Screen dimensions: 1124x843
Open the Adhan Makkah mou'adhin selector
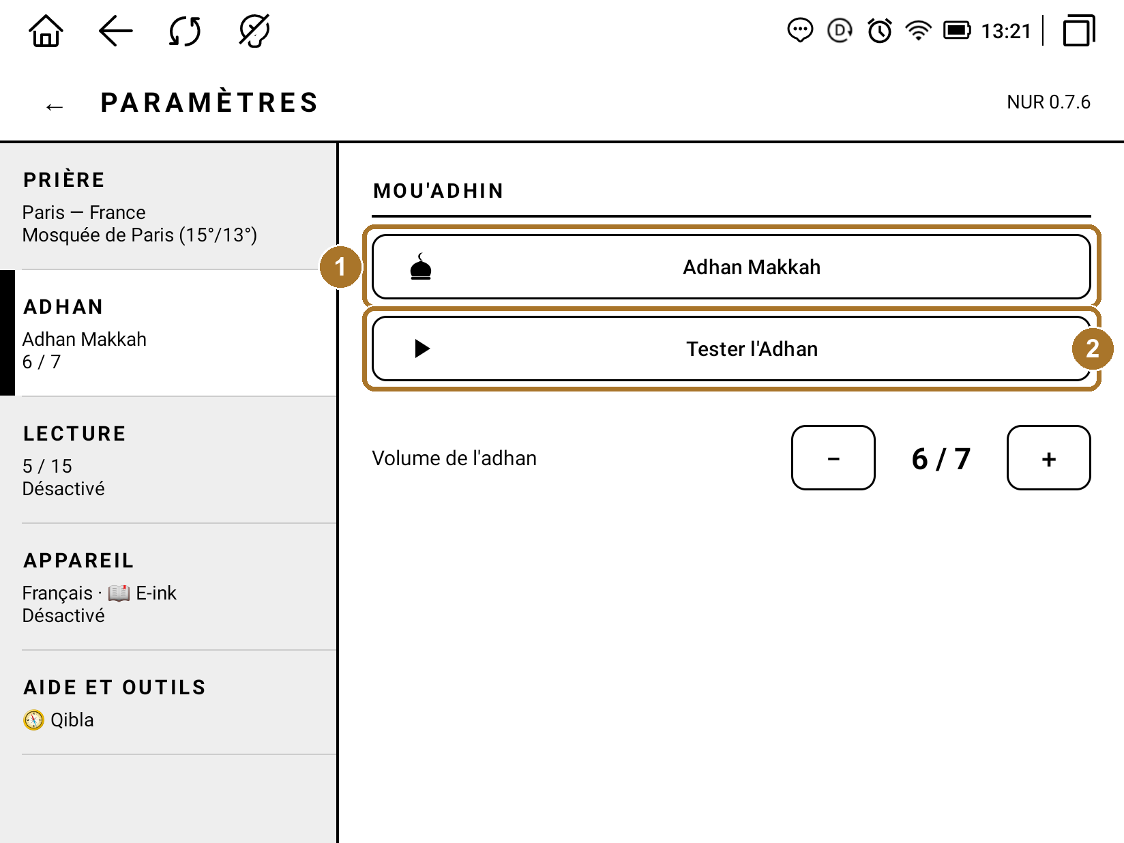(x=731, y=267)
